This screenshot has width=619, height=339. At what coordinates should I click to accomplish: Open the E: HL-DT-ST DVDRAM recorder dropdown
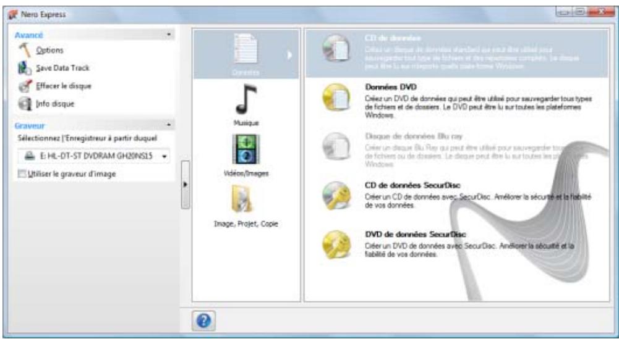(94, 156)
